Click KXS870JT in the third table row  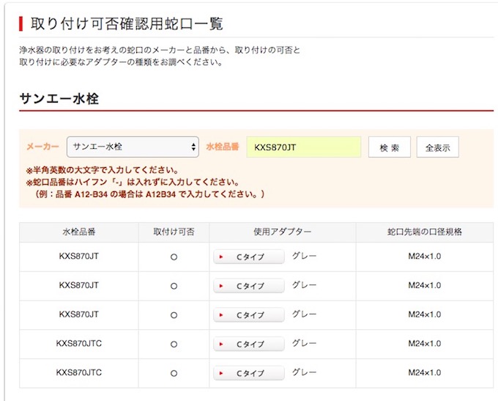coord(79,314)
